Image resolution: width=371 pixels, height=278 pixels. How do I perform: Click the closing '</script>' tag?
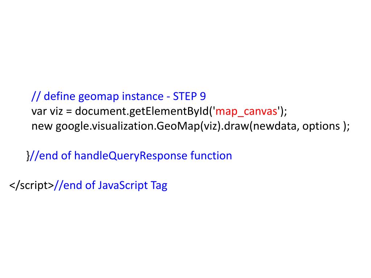click(x=32, y=185)
